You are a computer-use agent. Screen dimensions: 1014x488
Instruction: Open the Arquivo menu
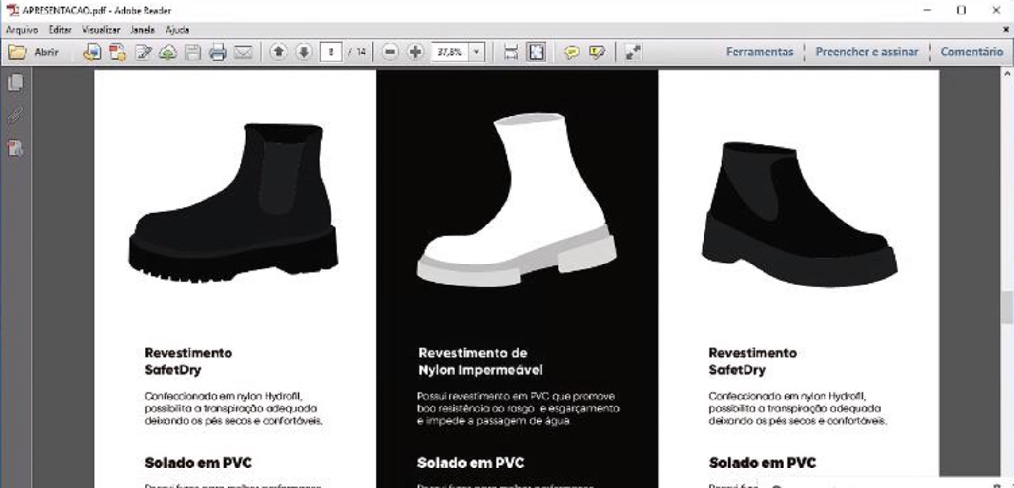[x=21, y=30]
